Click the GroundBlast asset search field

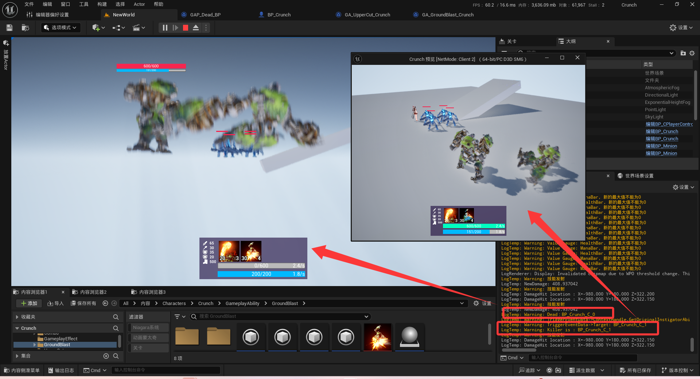(280, 317)
